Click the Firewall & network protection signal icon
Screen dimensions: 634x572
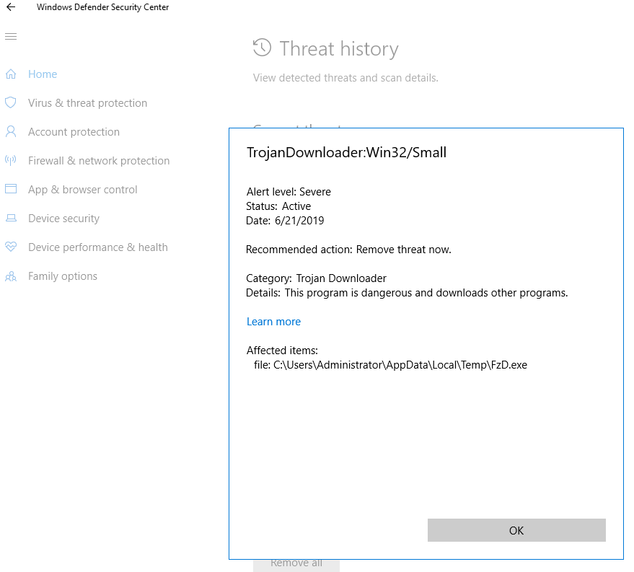click(11, 160)
